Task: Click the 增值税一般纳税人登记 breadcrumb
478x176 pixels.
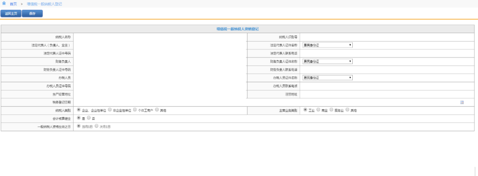Action: (45, 4)
